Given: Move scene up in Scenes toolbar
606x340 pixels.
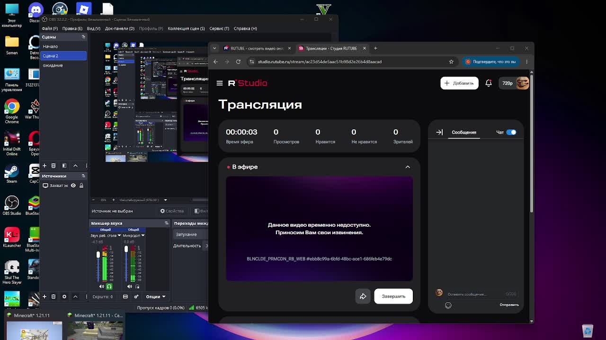Looking at the screenshot, I should [x=75, y=166].
